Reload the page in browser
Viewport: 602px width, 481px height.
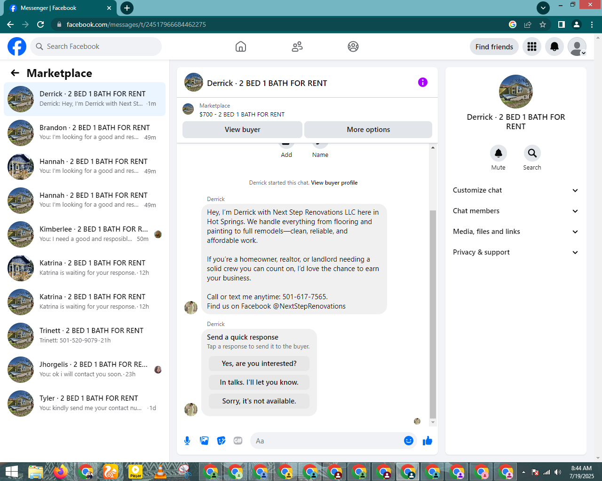point(40,24)
